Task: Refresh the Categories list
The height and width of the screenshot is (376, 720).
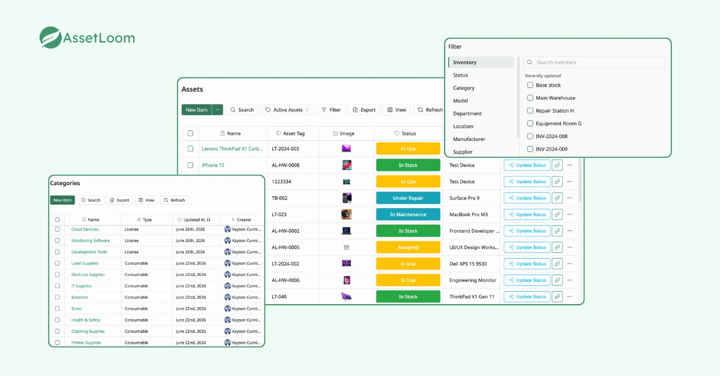Action: (175, 200)
